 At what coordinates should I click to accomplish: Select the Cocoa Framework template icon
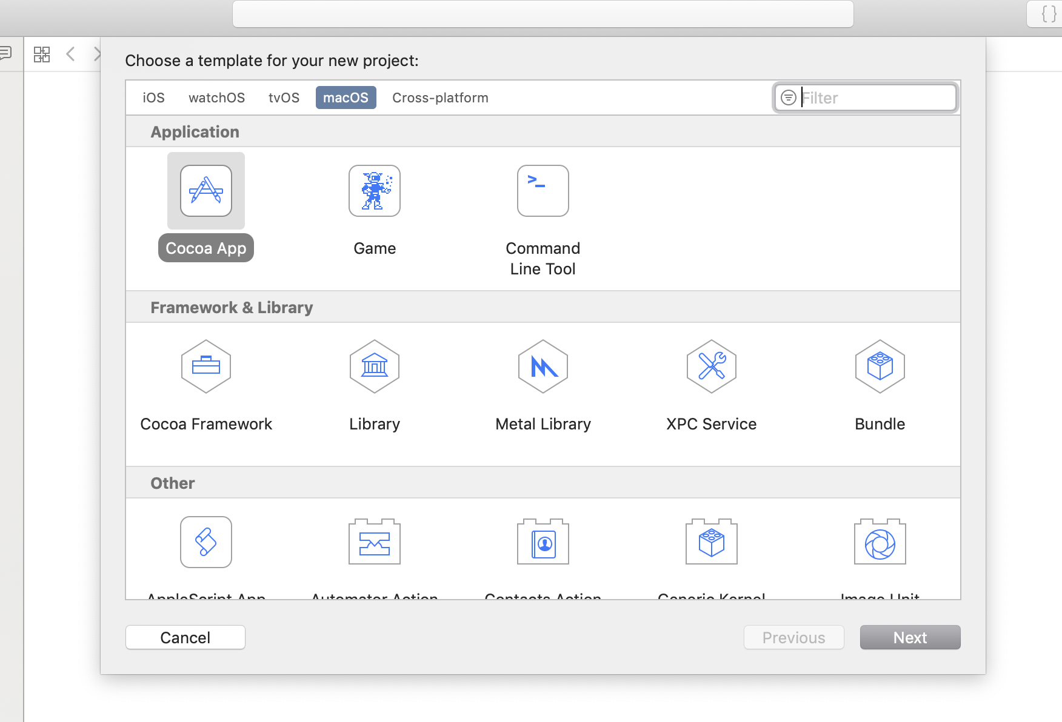tap(206, 366)
